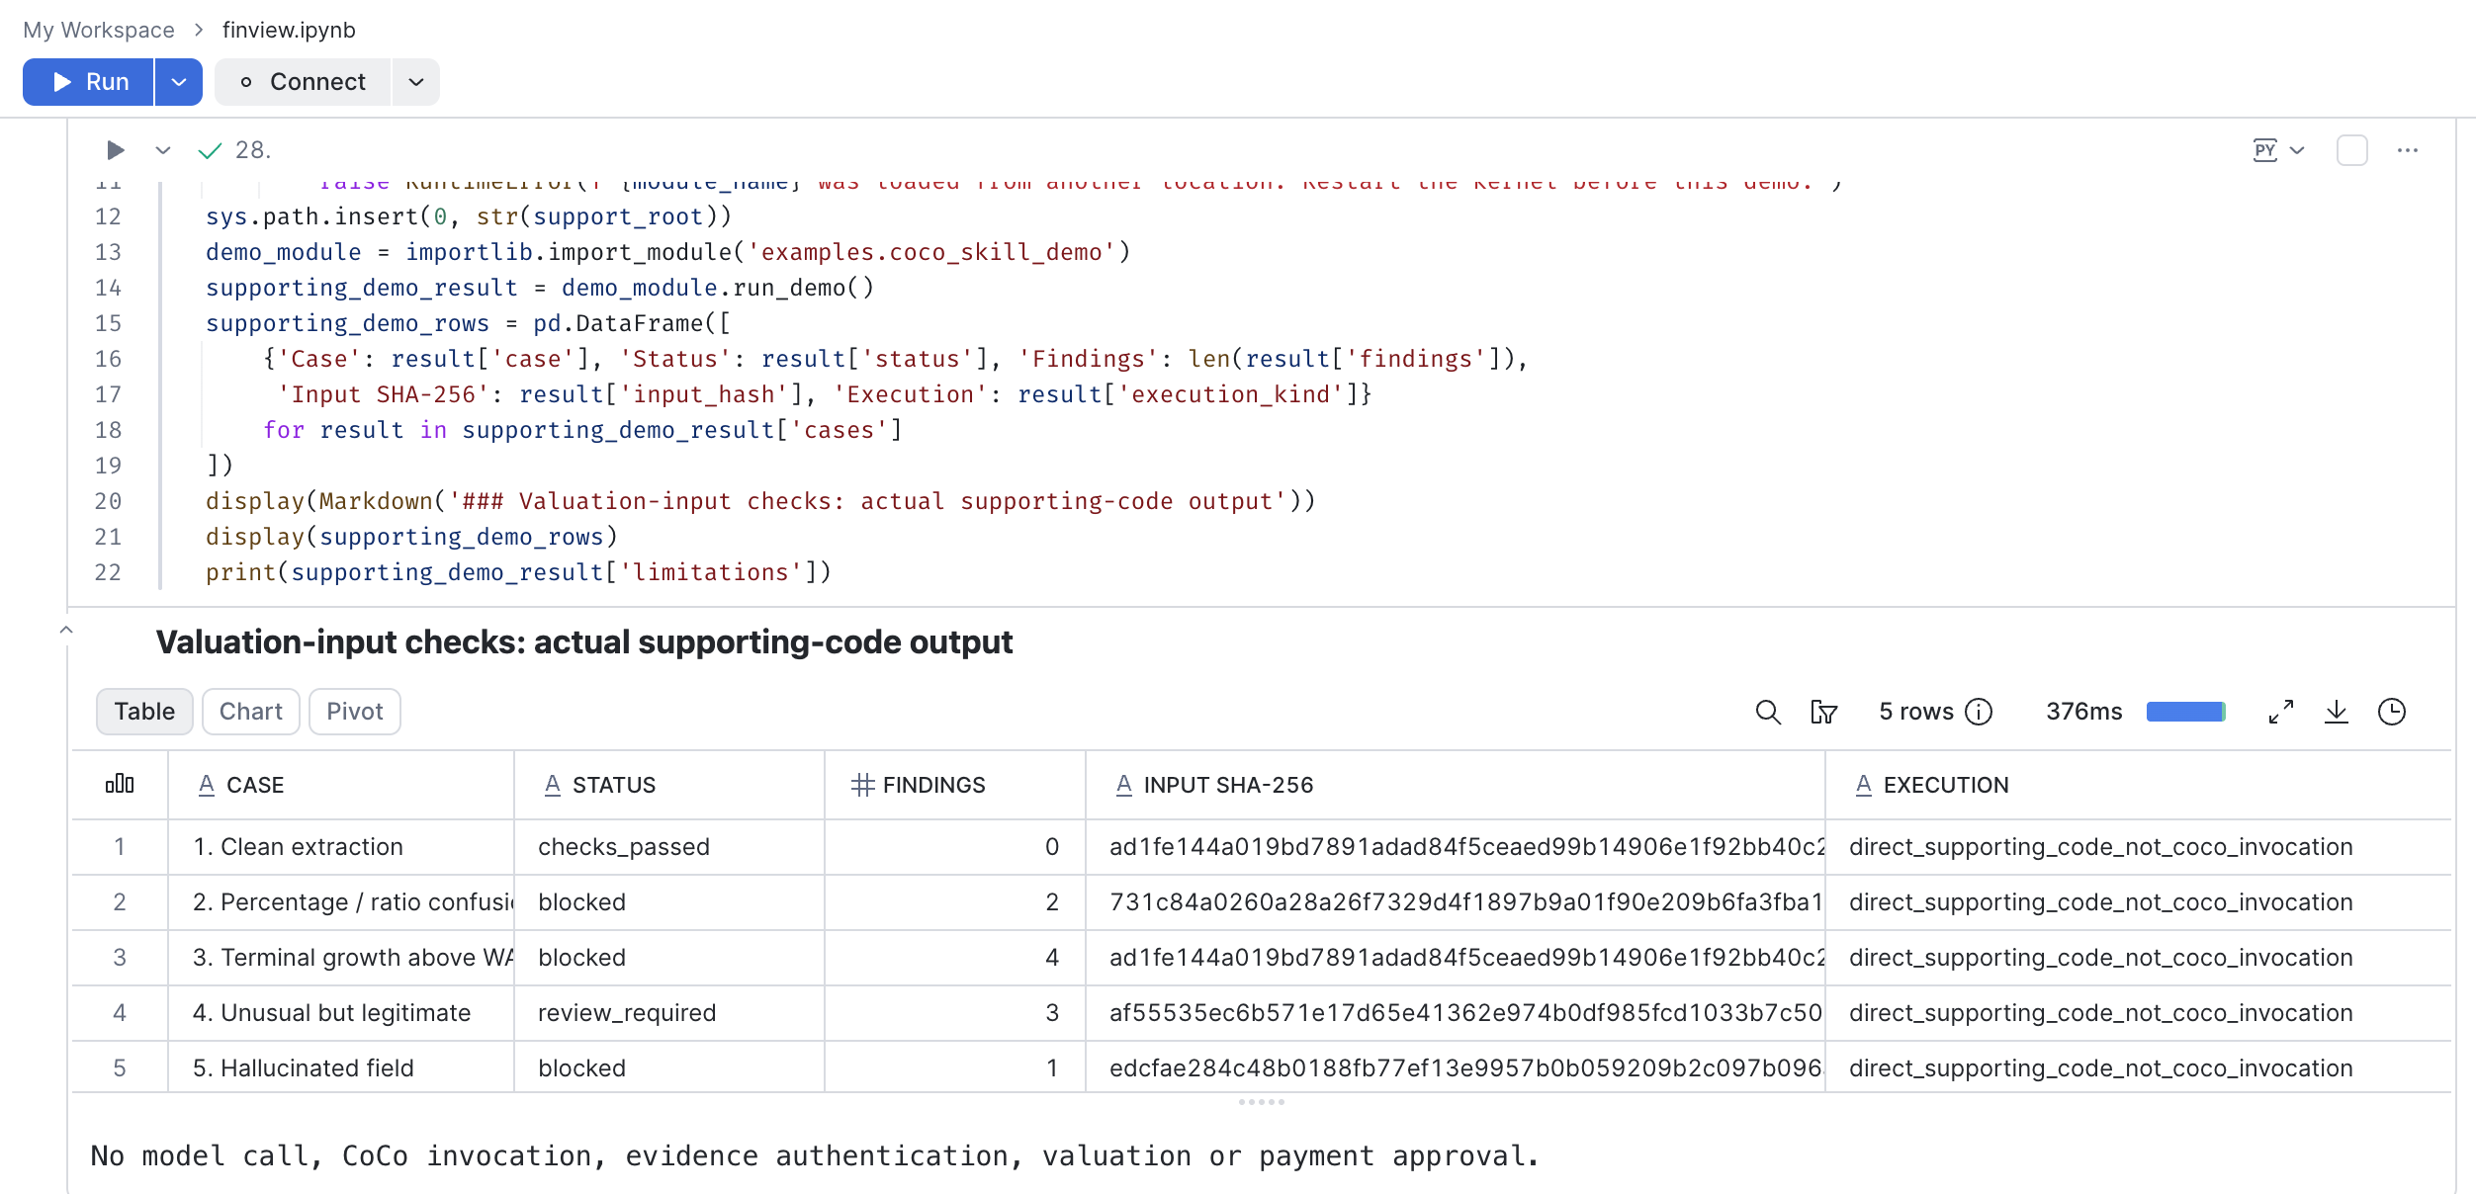The height and width of the screenshot is (1194, 2476).
Task: Open the Run options dropdown arrow
Action: 179,82
